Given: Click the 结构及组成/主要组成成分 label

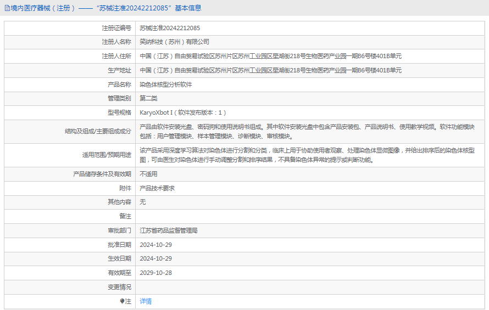Looking at the screenshot, I should [98, 132].
